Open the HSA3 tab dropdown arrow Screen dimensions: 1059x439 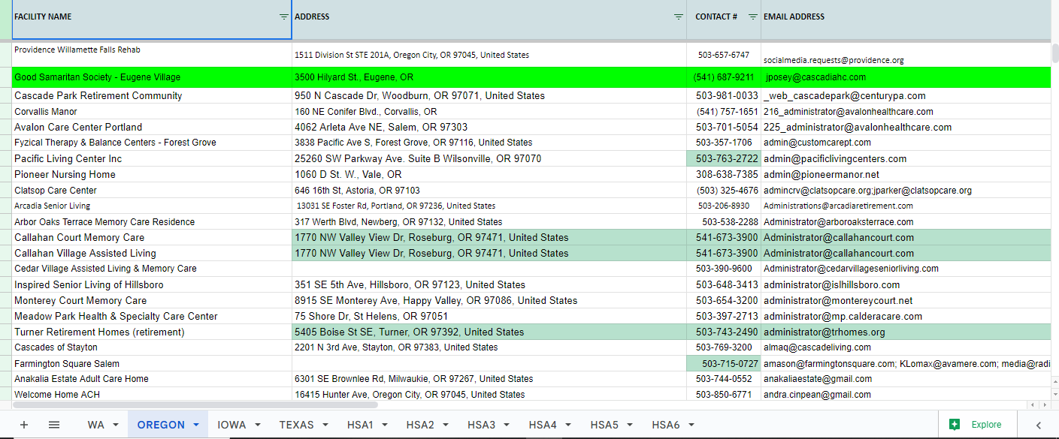(x=507, y=425)
